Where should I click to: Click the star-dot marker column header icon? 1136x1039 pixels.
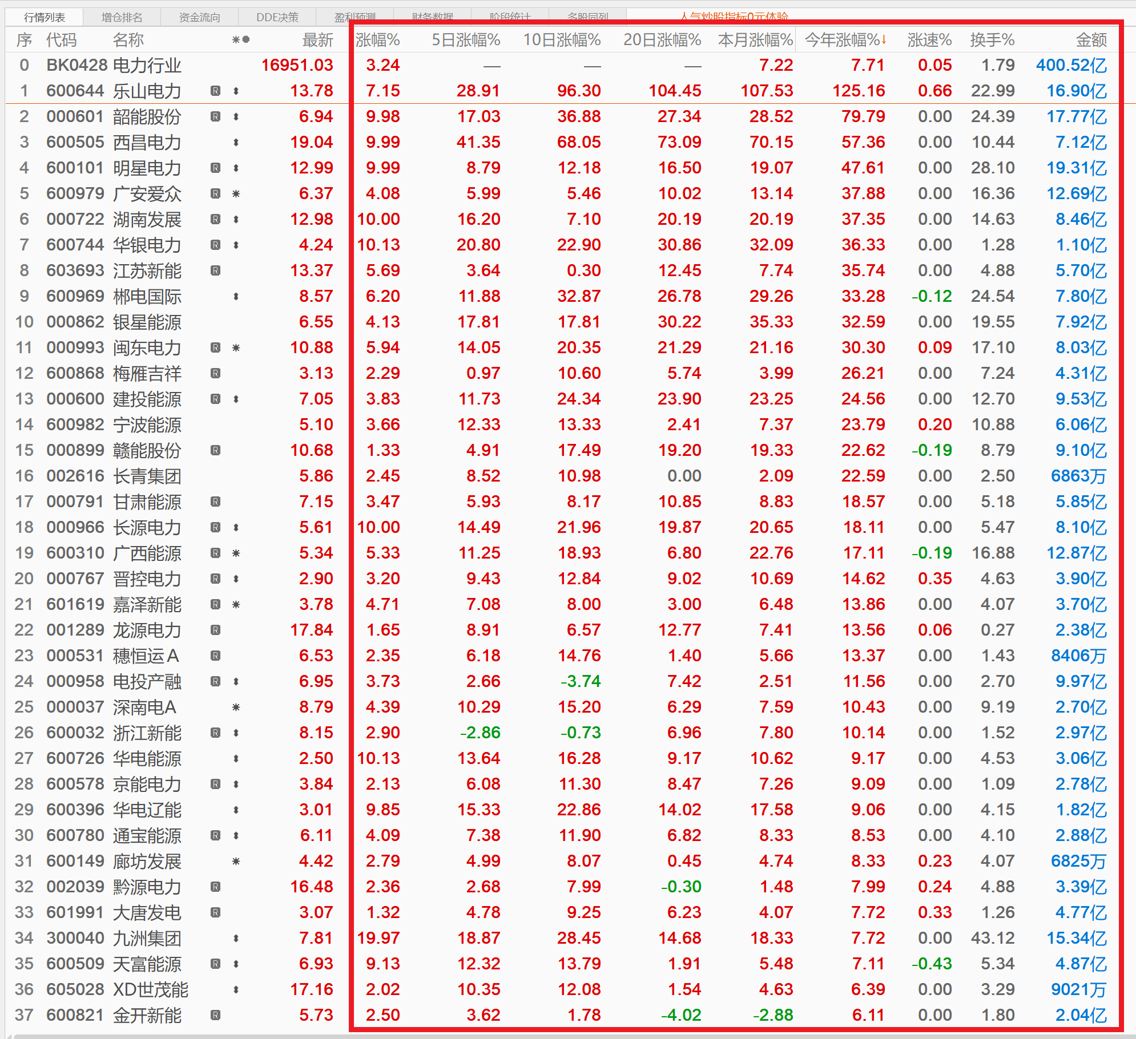pyautogui.click(x=240, y=40)
